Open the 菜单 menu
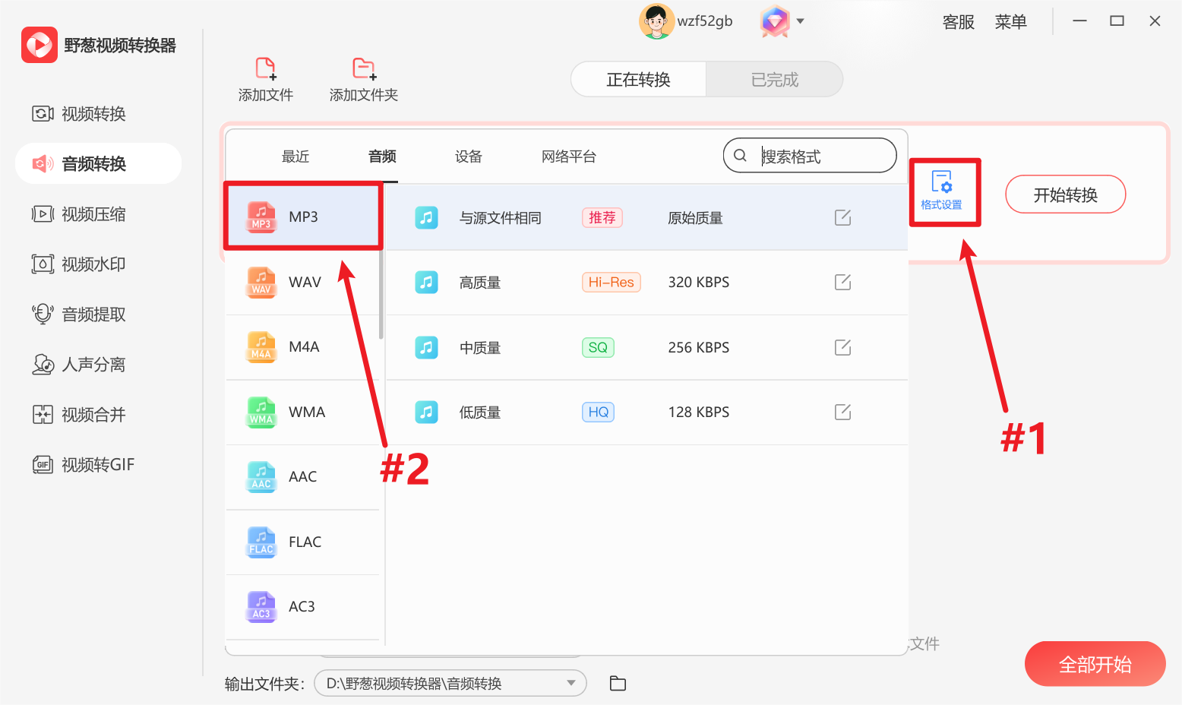 click(1010, 21)
